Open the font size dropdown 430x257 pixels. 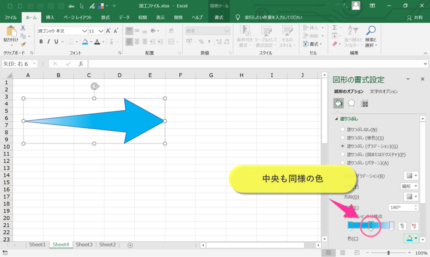(x=100, y=31)
